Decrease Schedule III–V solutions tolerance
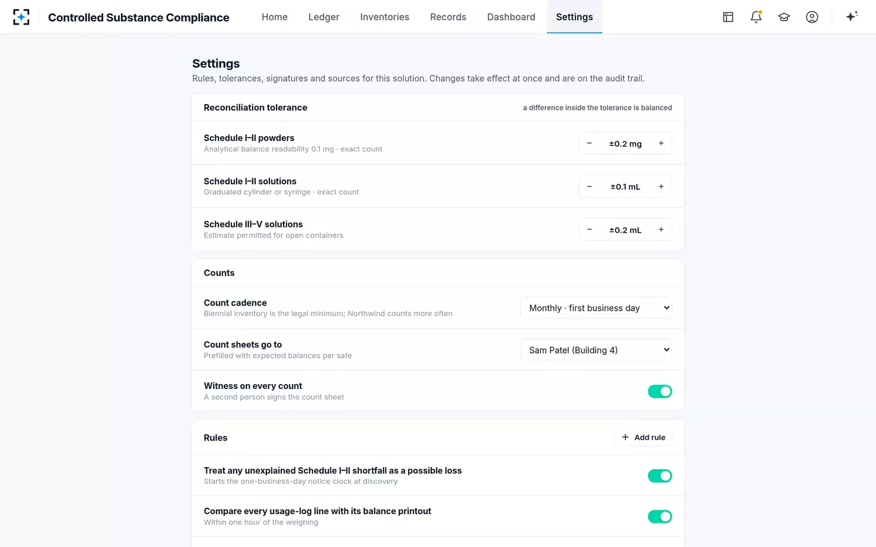This screenshot has height=547, width=876. coord(589,230)
